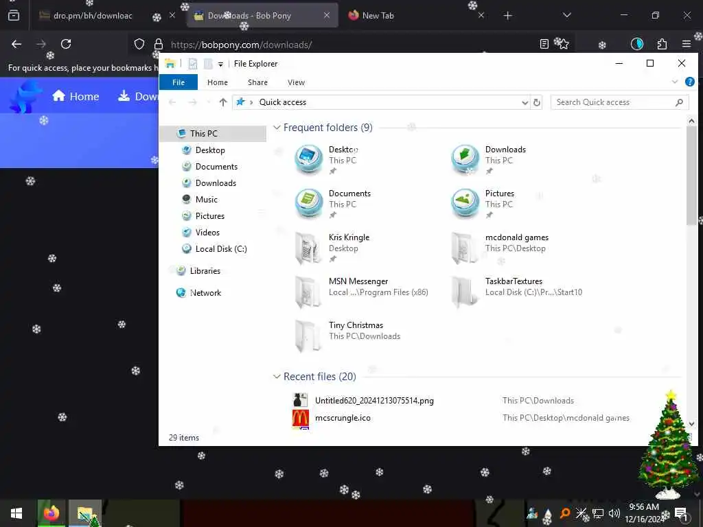
Task: Open a new Firefox tab
Action: pos(507,16)
